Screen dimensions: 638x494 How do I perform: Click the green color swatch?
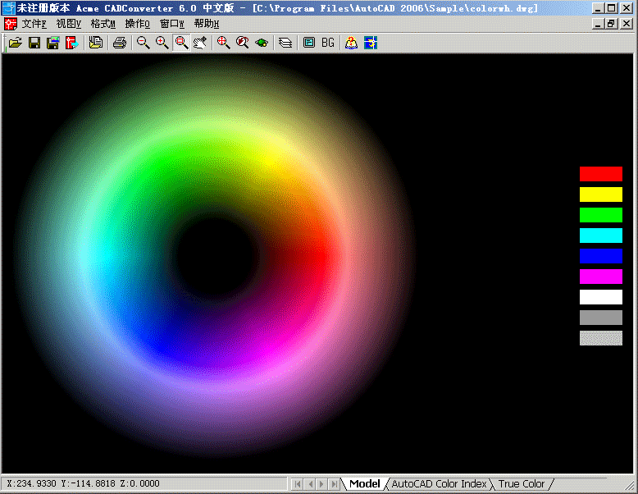(601, 215)
